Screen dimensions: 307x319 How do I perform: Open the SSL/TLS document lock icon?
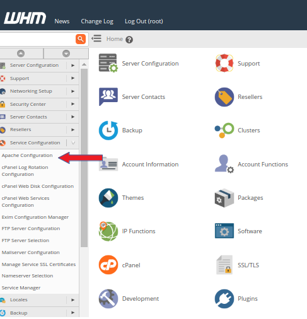[x=224, y=265]
